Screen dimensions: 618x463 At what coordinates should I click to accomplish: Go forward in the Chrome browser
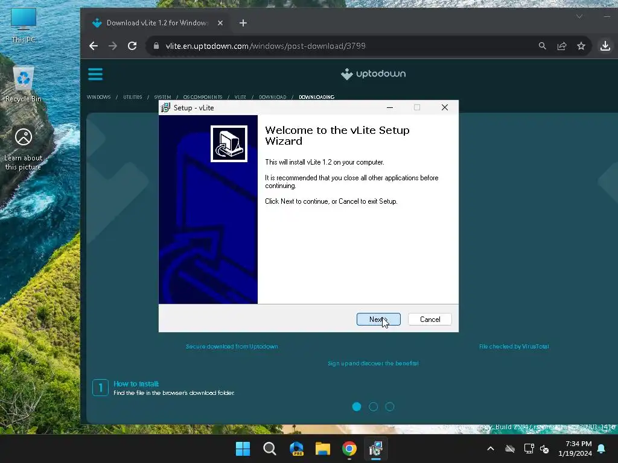[x=113, y=46]
